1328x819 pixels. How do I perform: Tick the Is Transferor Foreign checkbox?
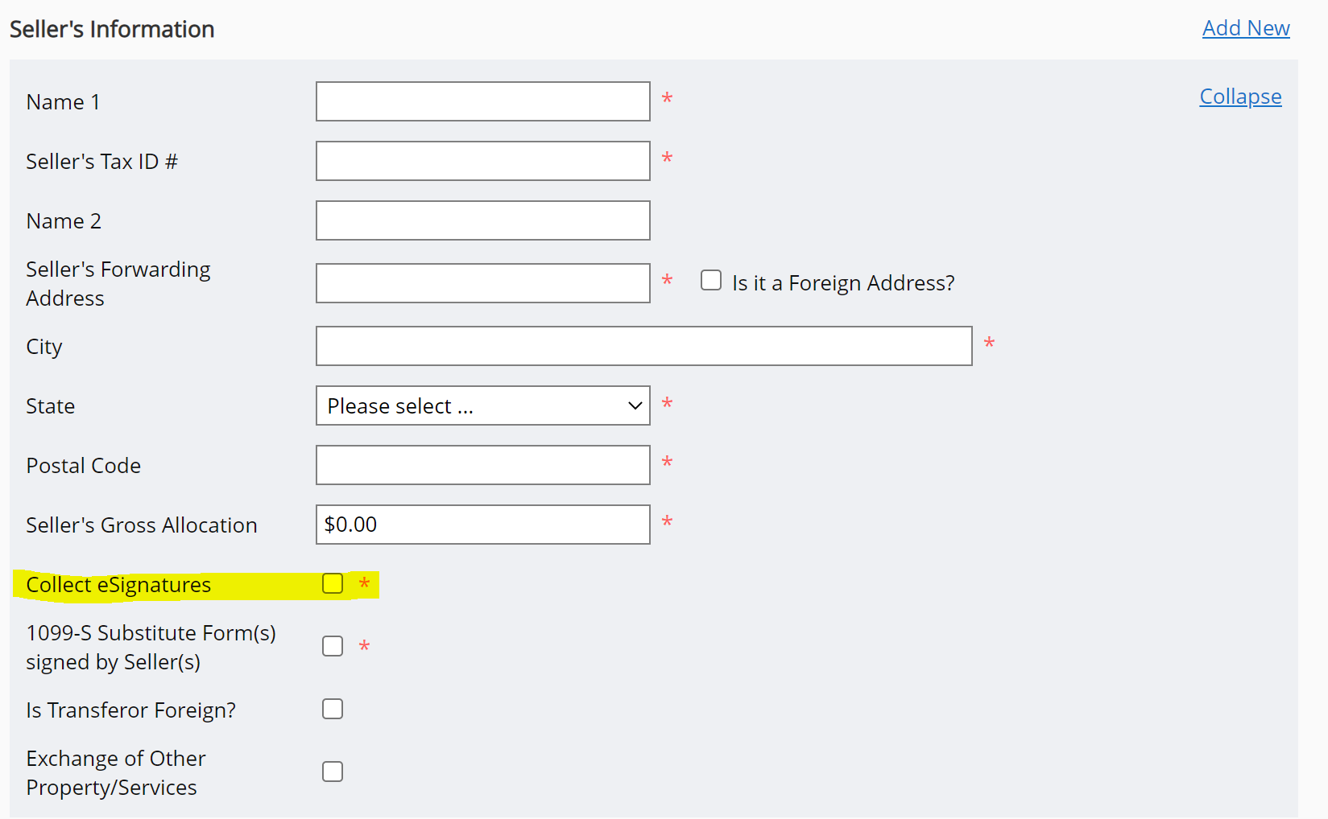click(333, 709)
